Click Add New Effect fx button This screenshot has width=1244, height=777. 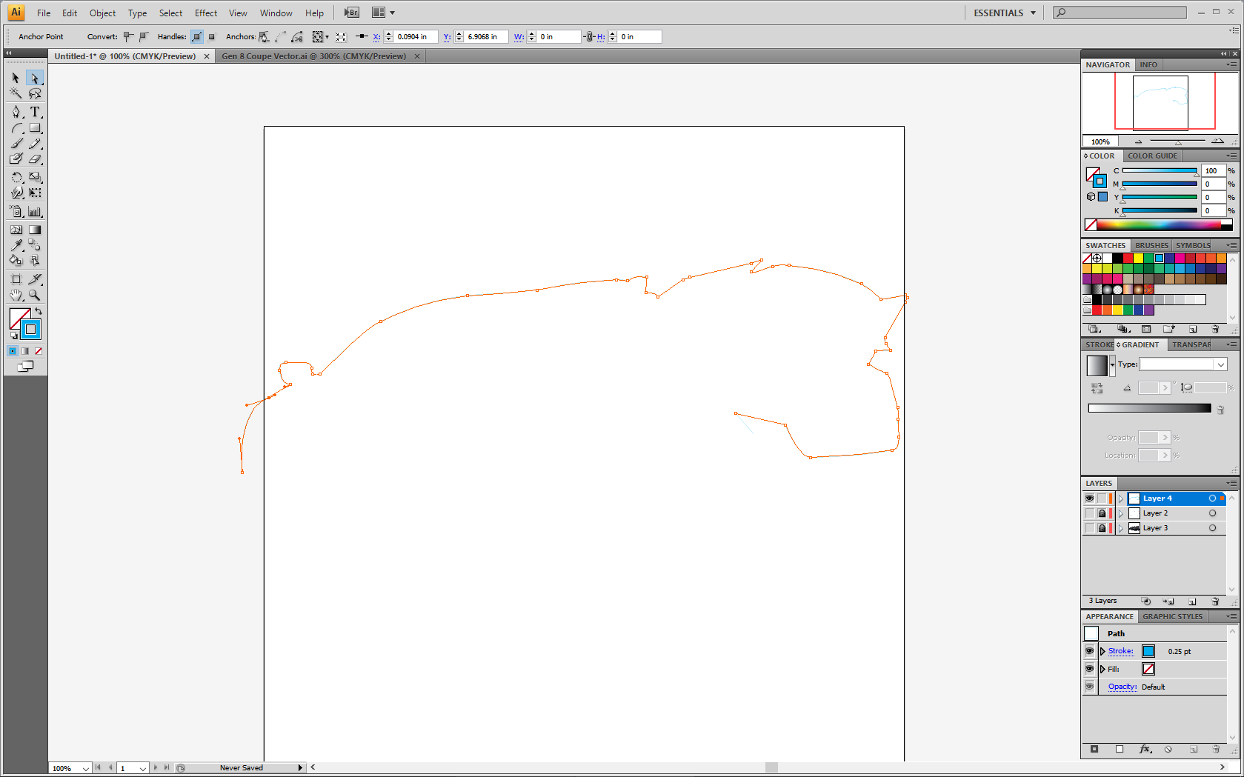coord(1145,750)
